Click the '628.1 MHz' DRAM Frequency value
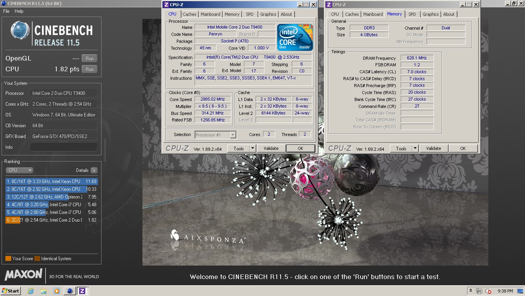The height and width of the screenshot is (296, 525). (417, 58)
